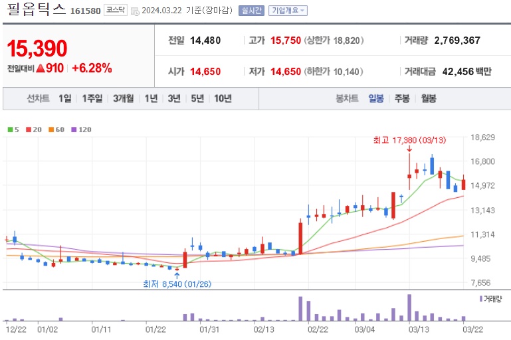Select the 1주일 line chart tab
Image resolution: width=511 pixels, height=340 pixels.
(x=92, y=98)
